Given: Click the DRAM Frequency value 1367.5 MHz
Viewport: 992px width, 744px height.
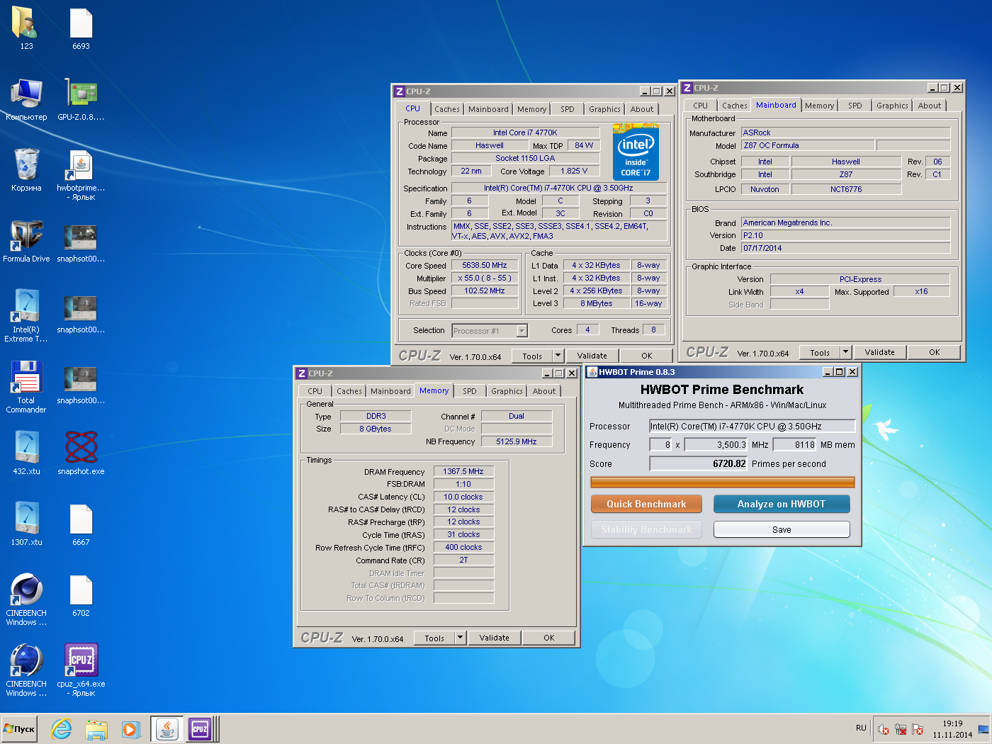Looking at the screenshot, I should [463, 471].
